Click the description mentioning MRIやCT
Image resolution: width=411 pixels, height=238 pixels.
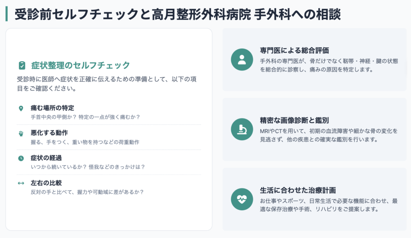[329, 135]
